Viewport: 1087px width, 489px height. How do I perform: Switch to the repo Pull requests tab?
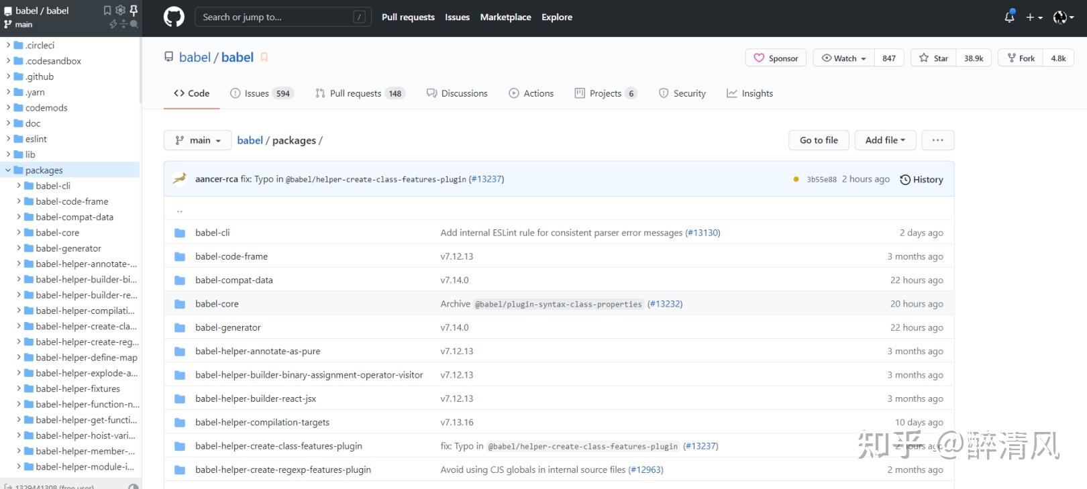pyautogui.click(x=360, y=93)
